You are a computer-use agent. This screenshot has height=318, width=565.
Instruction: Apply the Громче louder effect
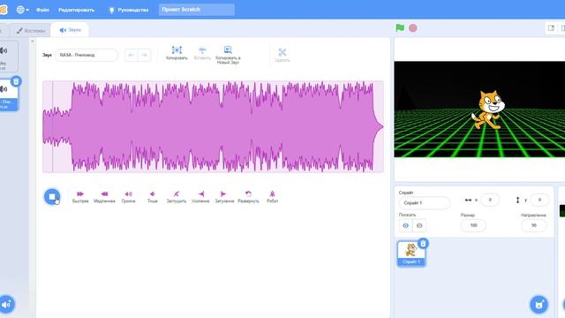pyautogui.click(x=128, y=197)
